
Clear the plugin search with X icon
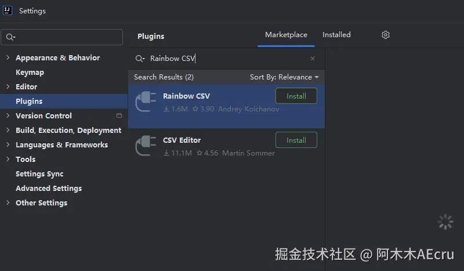313,59
